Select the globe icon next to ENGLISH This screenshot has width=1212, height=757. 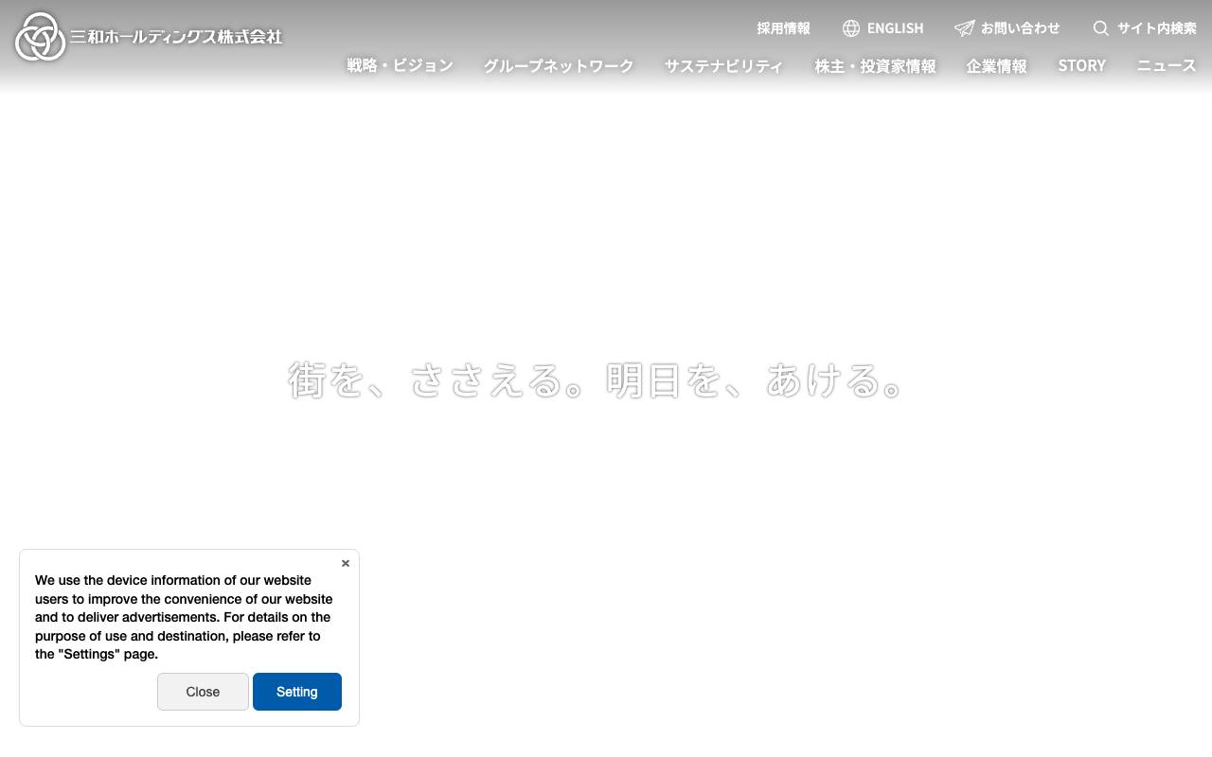click(x=851, y=28)
